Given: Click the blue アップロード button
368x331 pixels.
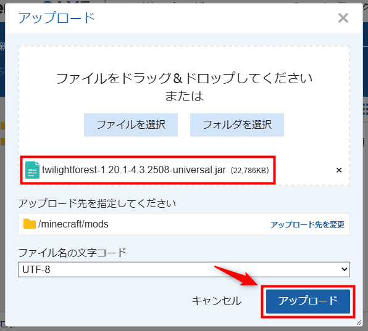Looking at the screenshot, I should 307,301.
